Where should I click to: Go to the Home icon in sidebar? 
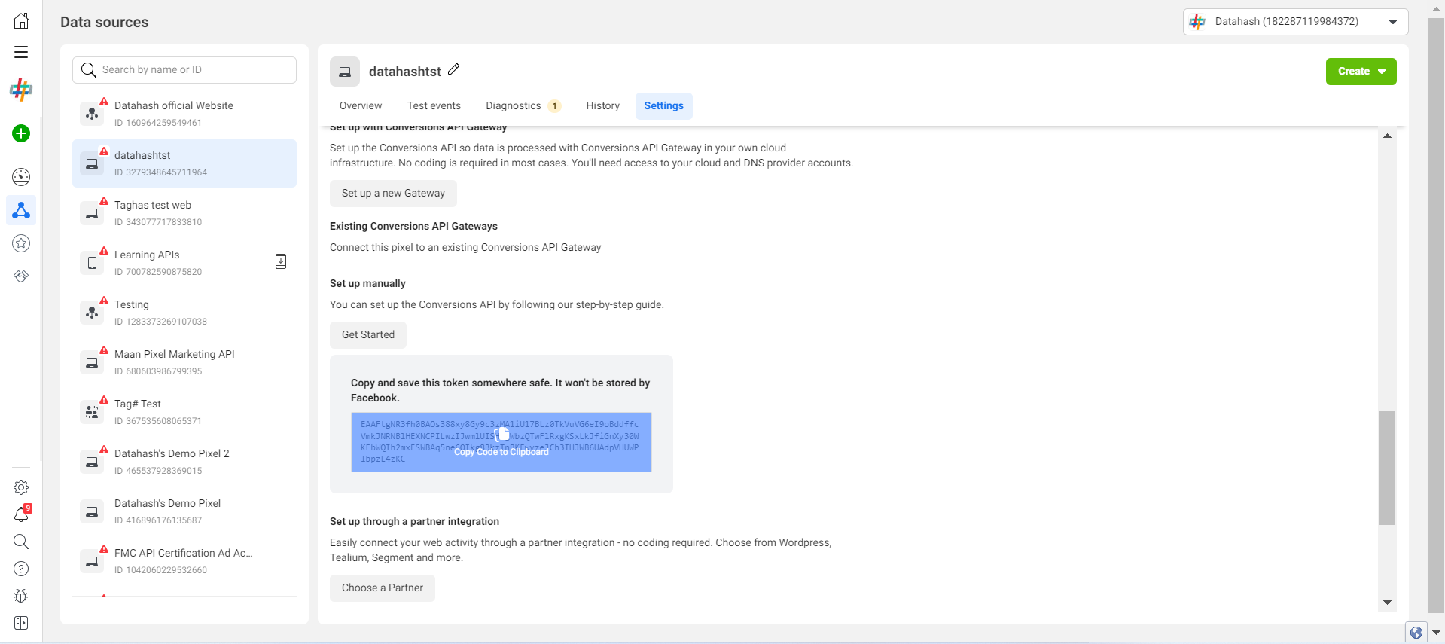point(21,21)
